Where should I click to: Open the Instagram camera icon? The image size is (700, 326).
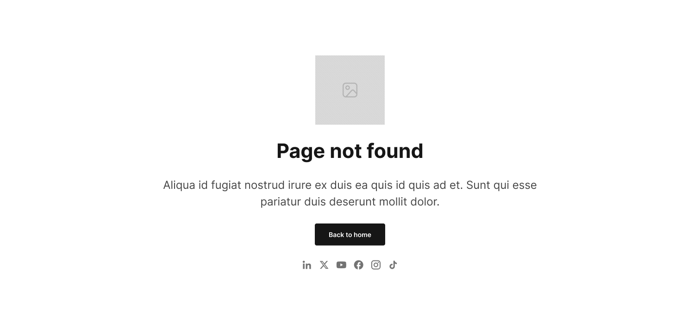click(376, 265)
